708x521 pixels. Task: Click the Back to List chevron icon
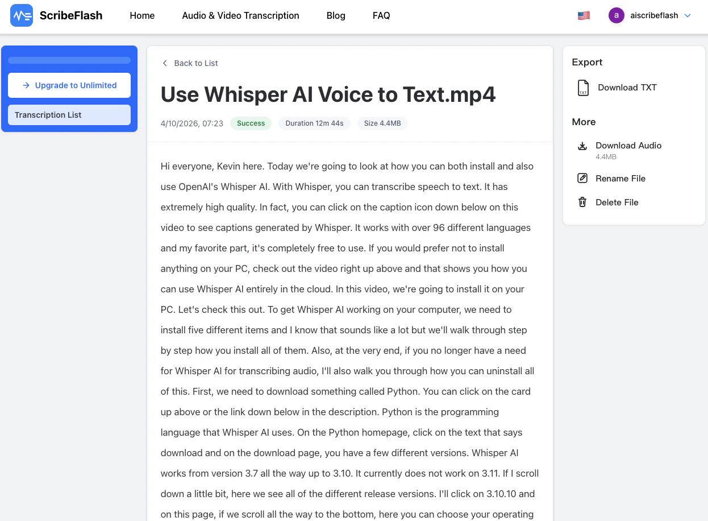(x=165, y=63)
